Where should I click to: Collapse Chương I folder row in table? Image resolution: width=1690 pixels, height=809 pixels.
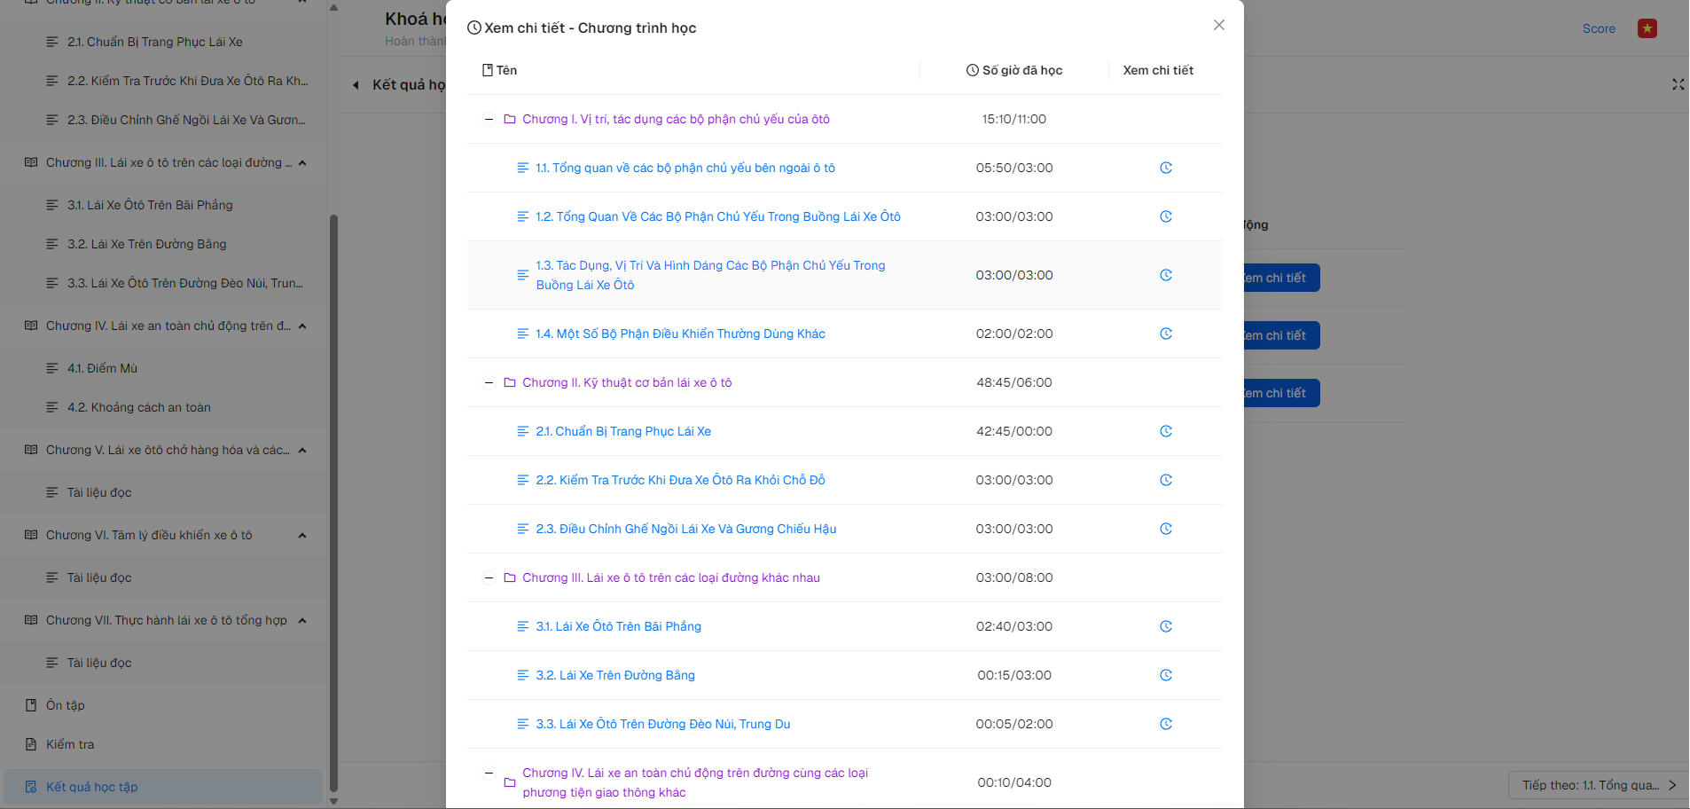click(x=489, y=119)
